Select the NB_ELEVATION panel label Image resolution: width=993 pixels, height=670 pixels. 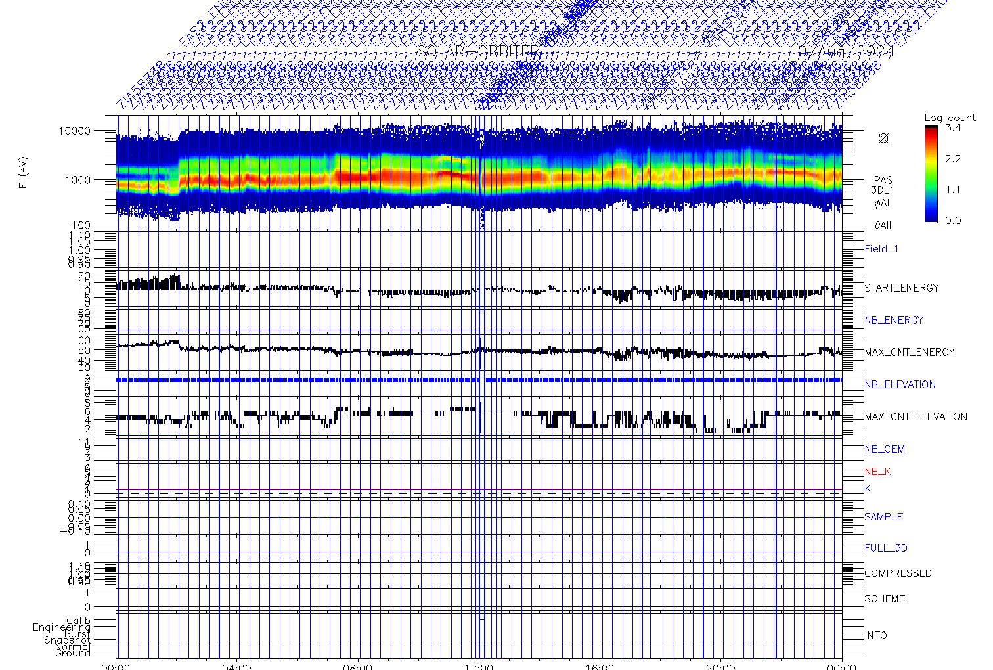(x=900, y=384)
